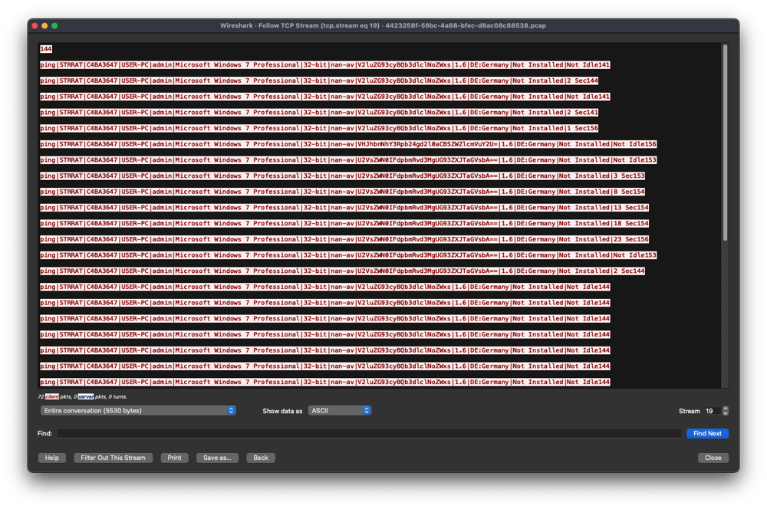
Task: Click the Stream number stepper arrows
Action: click(726, 411)
